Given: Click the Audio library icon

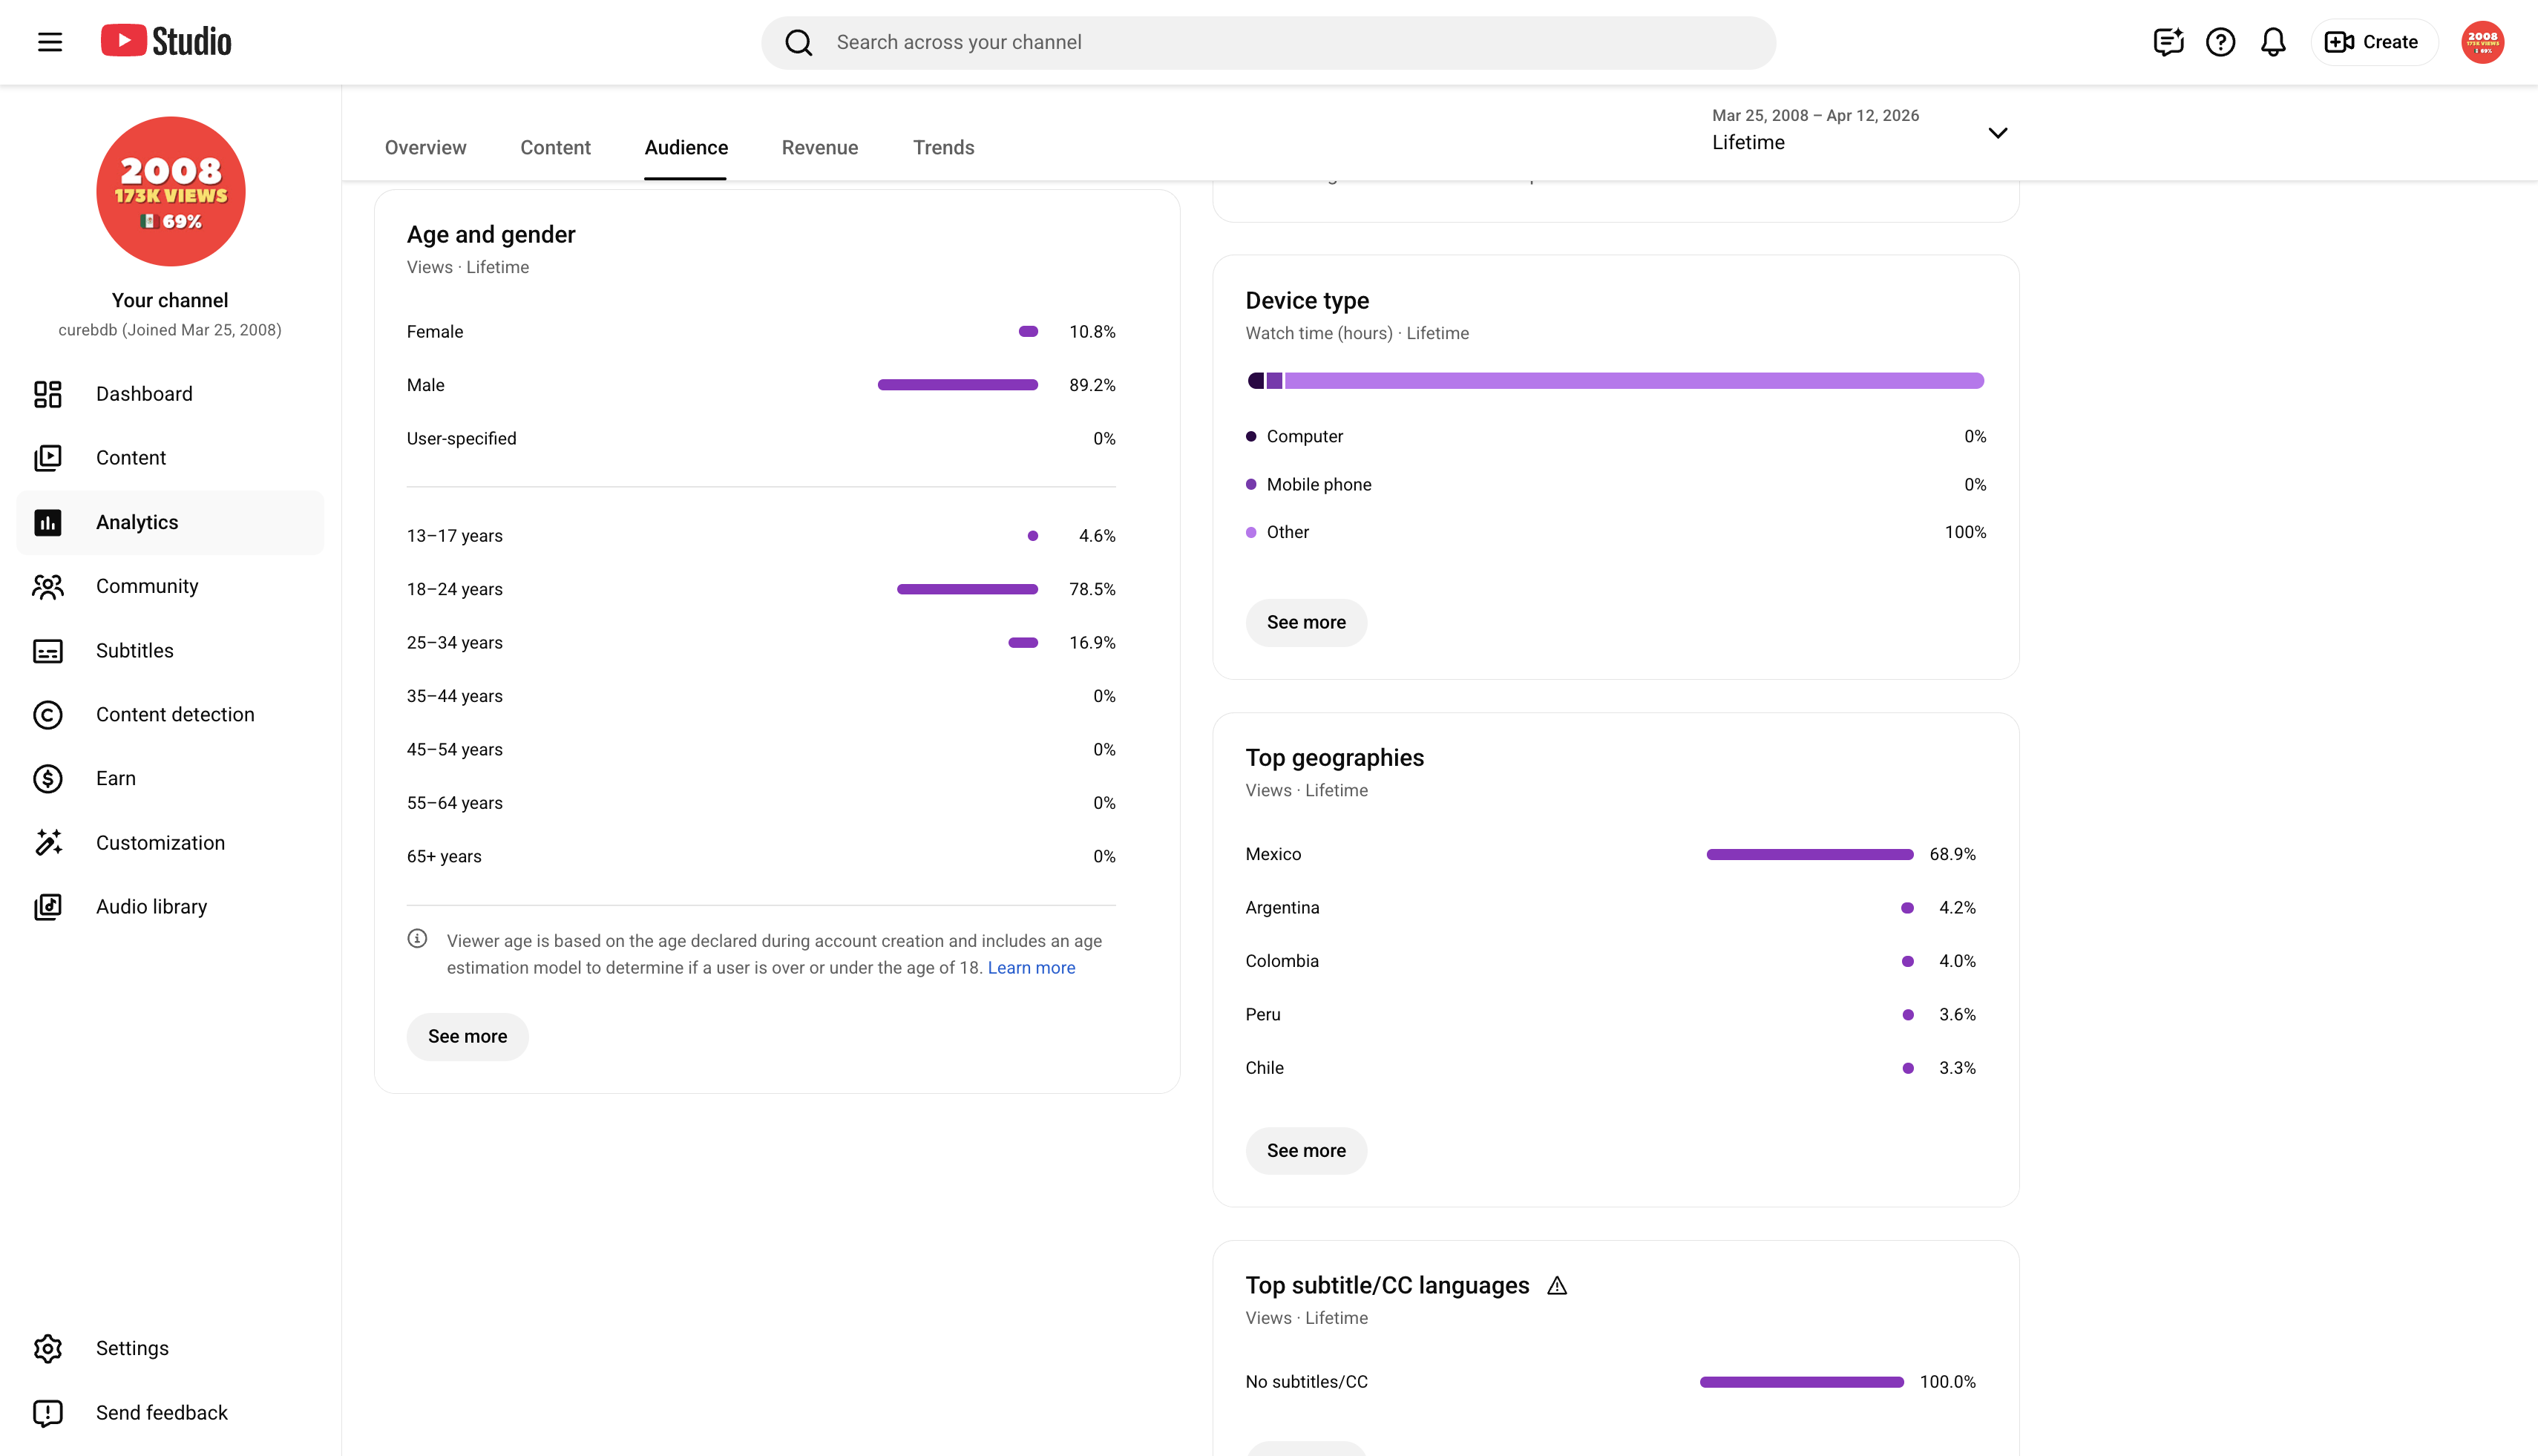Looking at the screenshot, I should coord(48,907).
